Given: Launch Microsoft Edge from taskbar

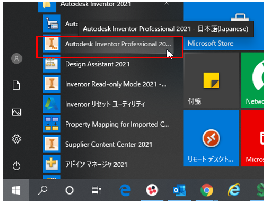Looking at the screenshot, I should pyautogui.click(x=125, y=190).
